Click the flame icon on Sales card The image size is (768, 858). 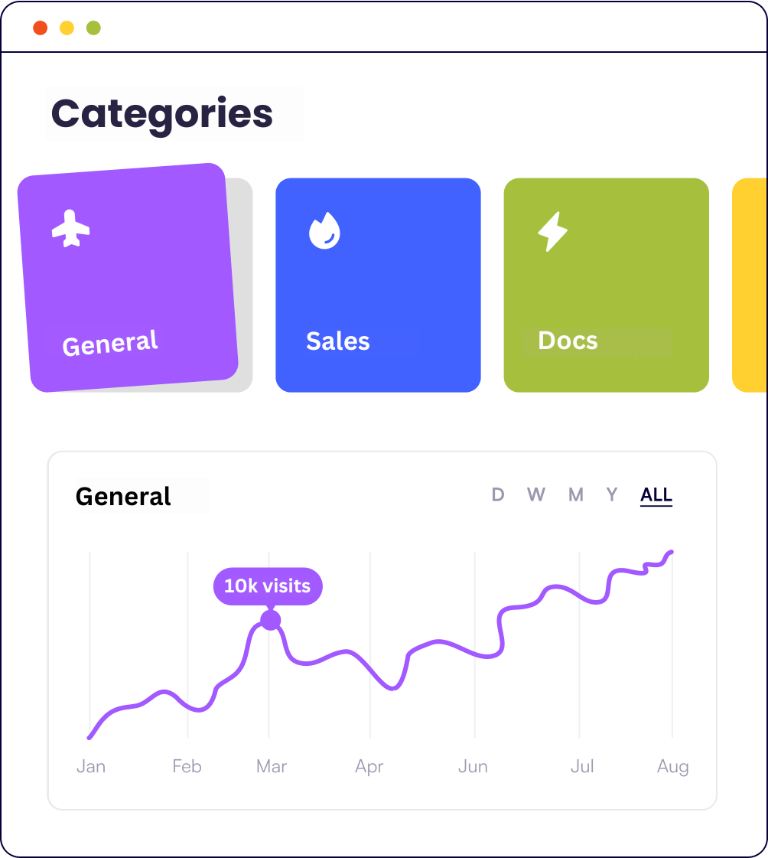324,230
